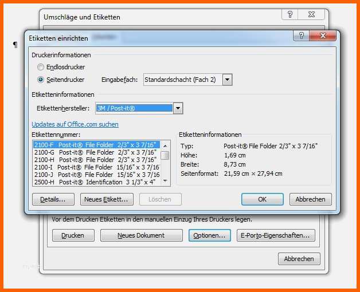
Task: Click the Drucken button
Action: 73,235
